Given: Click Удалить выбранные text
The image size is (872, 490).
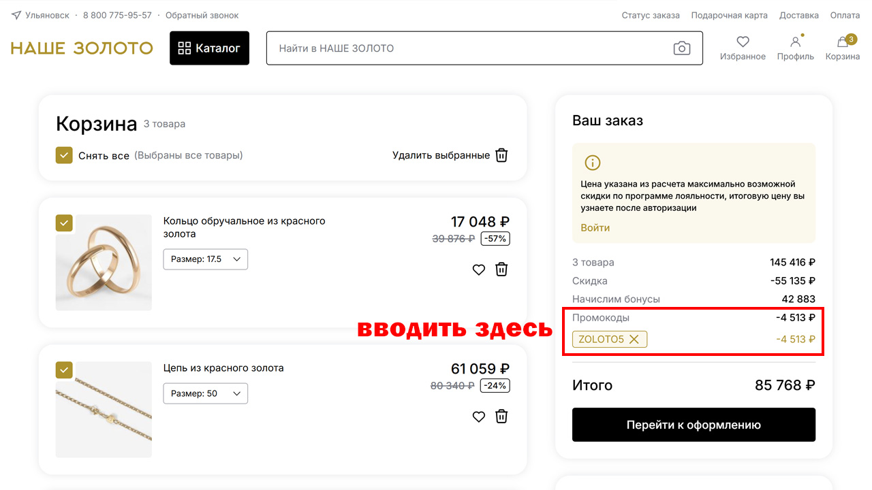Looking at the screenshot, I should point(441,155).
